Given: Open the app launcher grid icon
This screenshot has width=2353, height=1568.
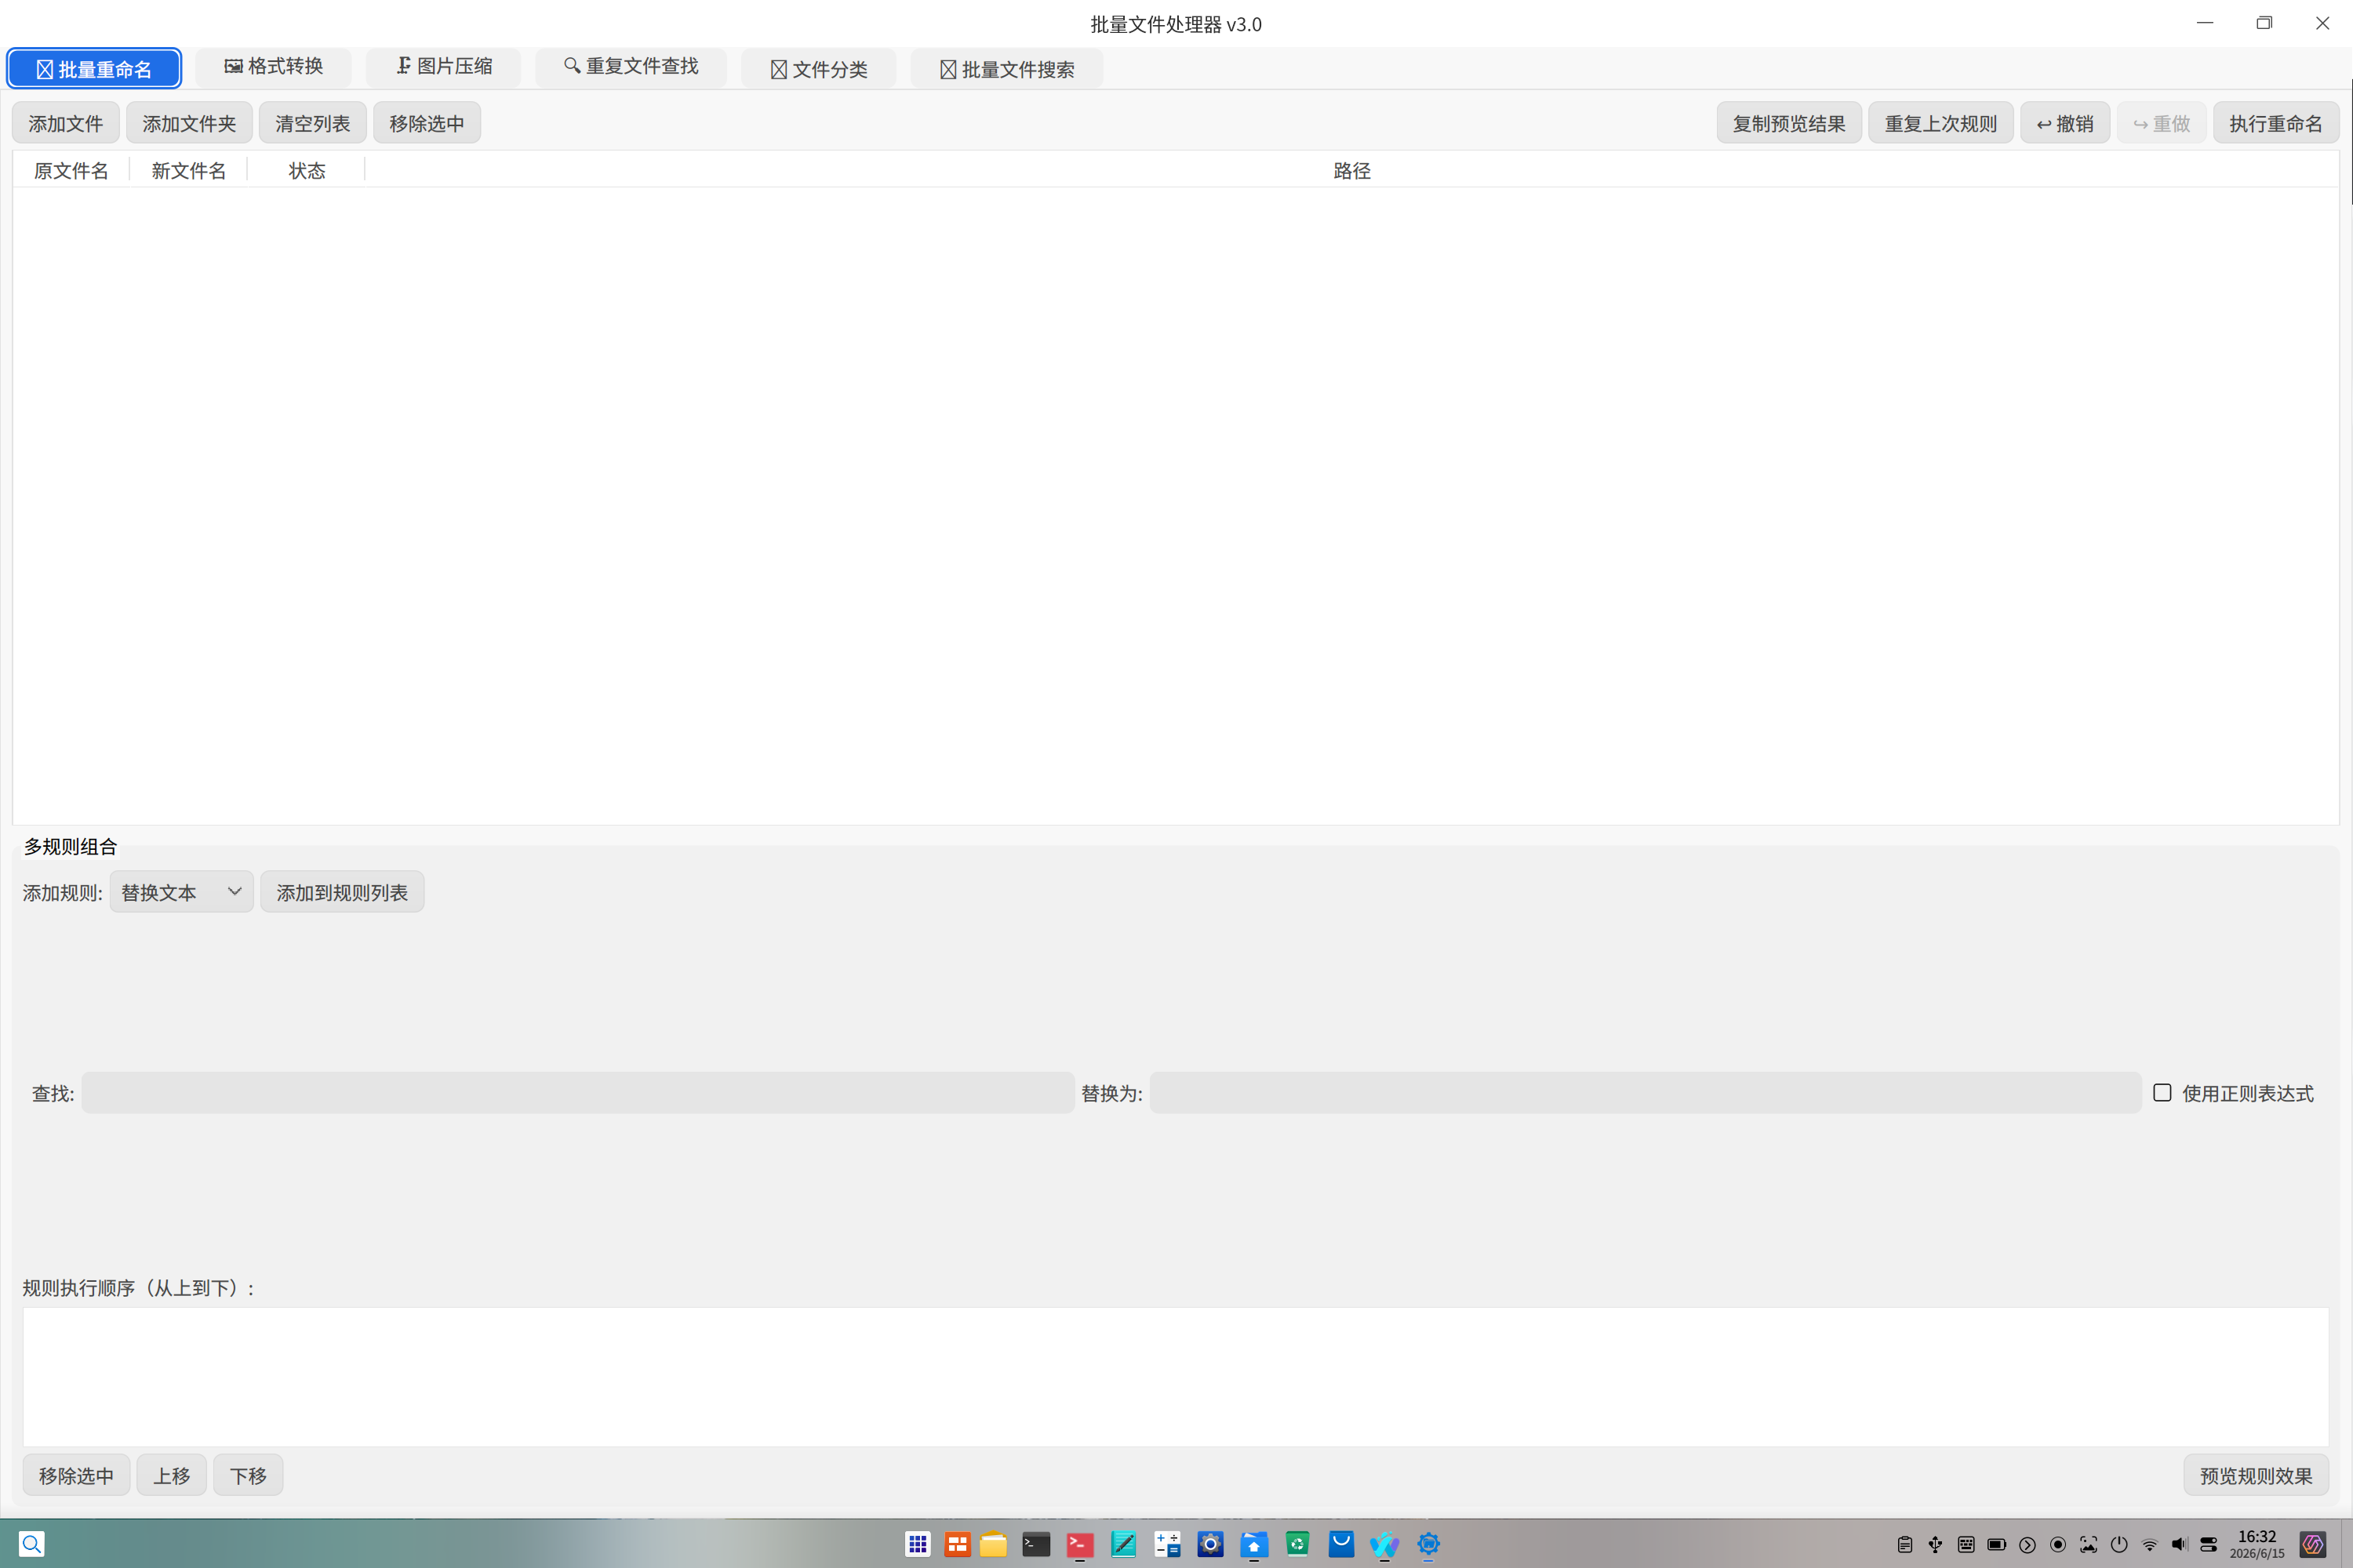Looking at the screenshot, I should click(918, 1544).
